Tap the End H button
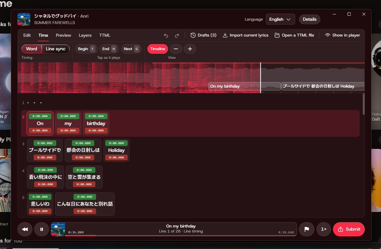381x249 pixels. click(109, 49)
